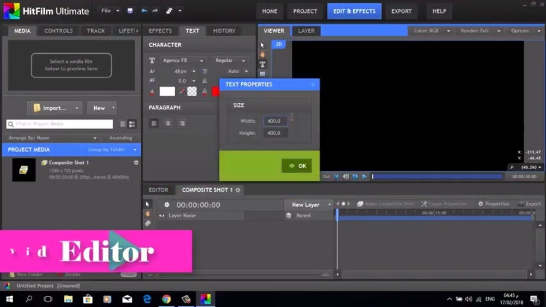Click the eyedropper icon in the Character panel
The image size is (546, 307).
coord(182,91)
